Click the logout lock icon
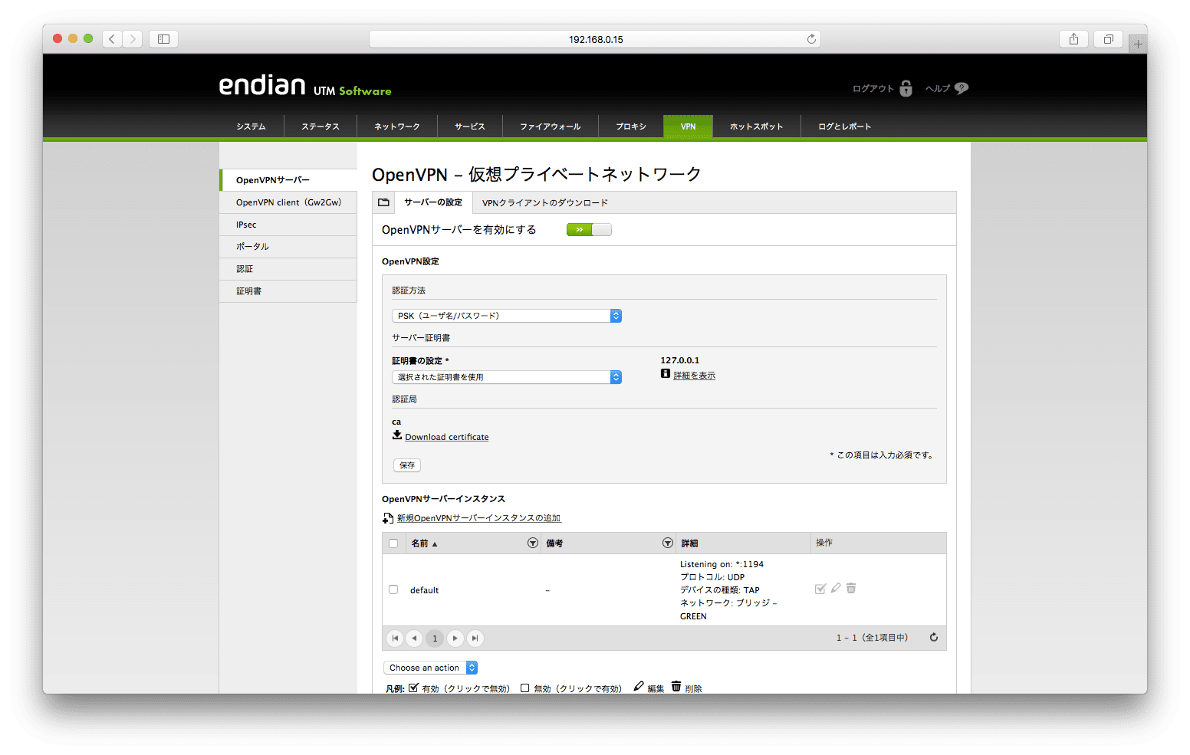 [x=906, y=88]
